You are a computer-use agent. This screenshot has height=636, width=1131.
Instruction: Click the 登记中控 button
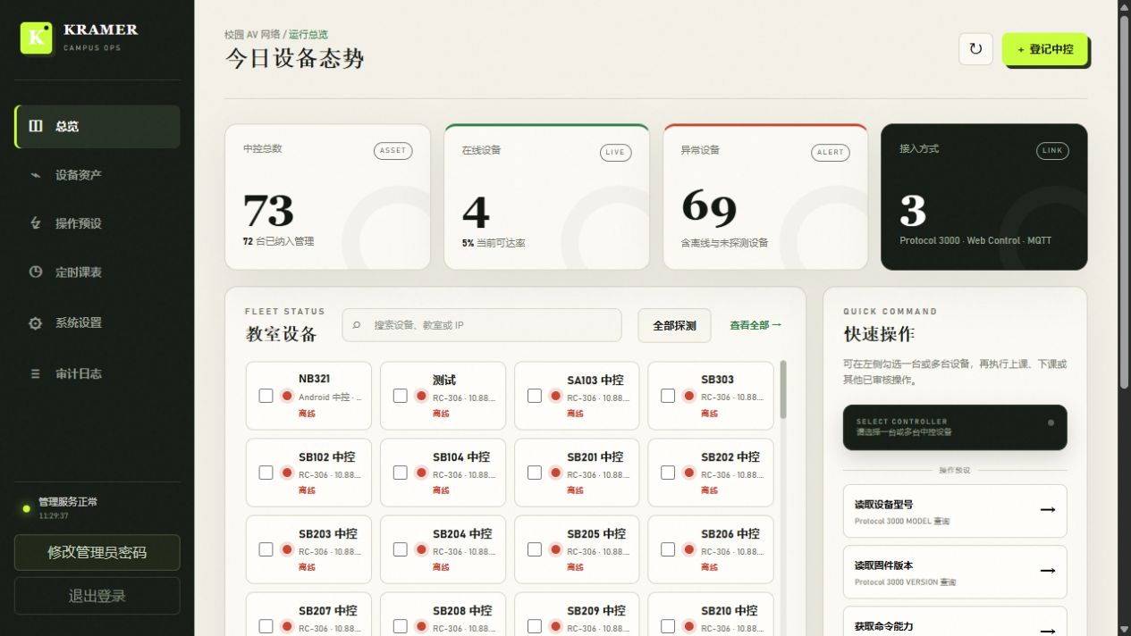[1044, 49]
